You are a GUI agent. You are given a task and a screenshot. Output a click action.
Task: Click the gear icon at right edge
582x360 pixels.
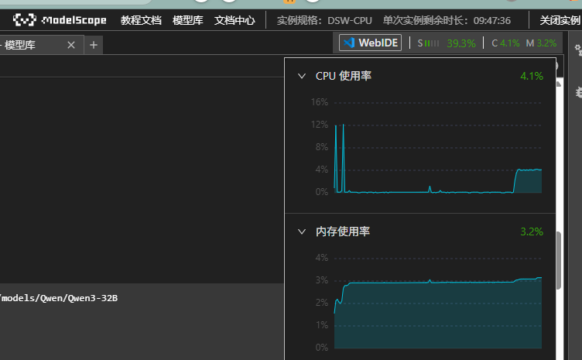[578, 50]
